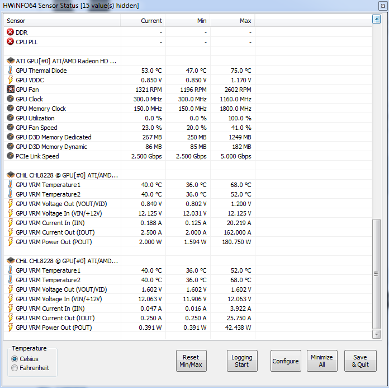Click the thermometer icon next to GPU Thermal Diode
The image size is (389, 388).
(x=10, y=71)
